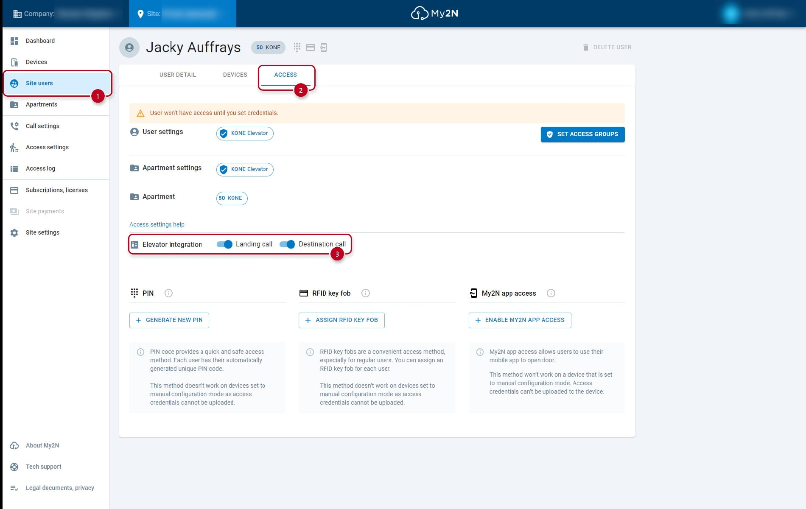Click the About My2N cloud icon
Image resolution: width=806 pixels, height=509 pixels.
14,445
